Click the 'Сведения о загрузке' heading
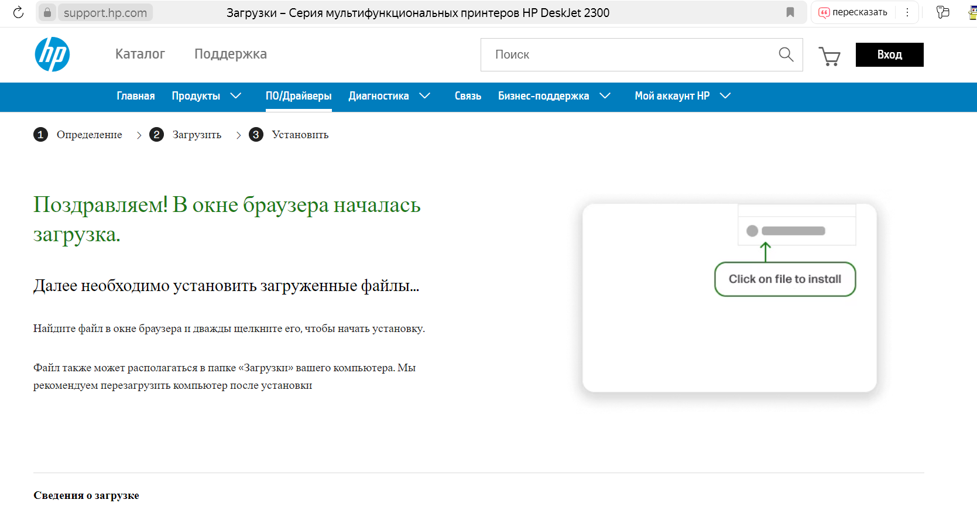This screenshot has width=977, height=520. coord(86,495)
